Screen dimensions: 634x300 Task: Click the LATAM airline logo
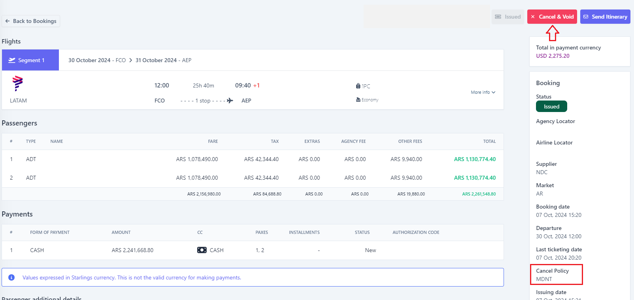17,84
